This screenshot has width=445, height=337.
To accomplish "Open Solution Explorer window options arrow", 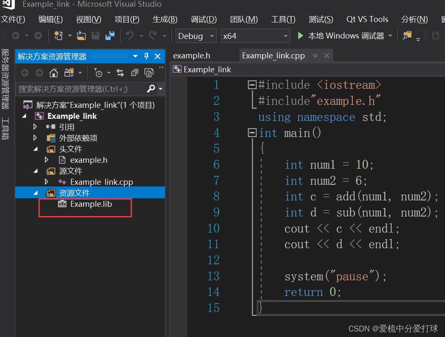I will (x=135, y=56).
